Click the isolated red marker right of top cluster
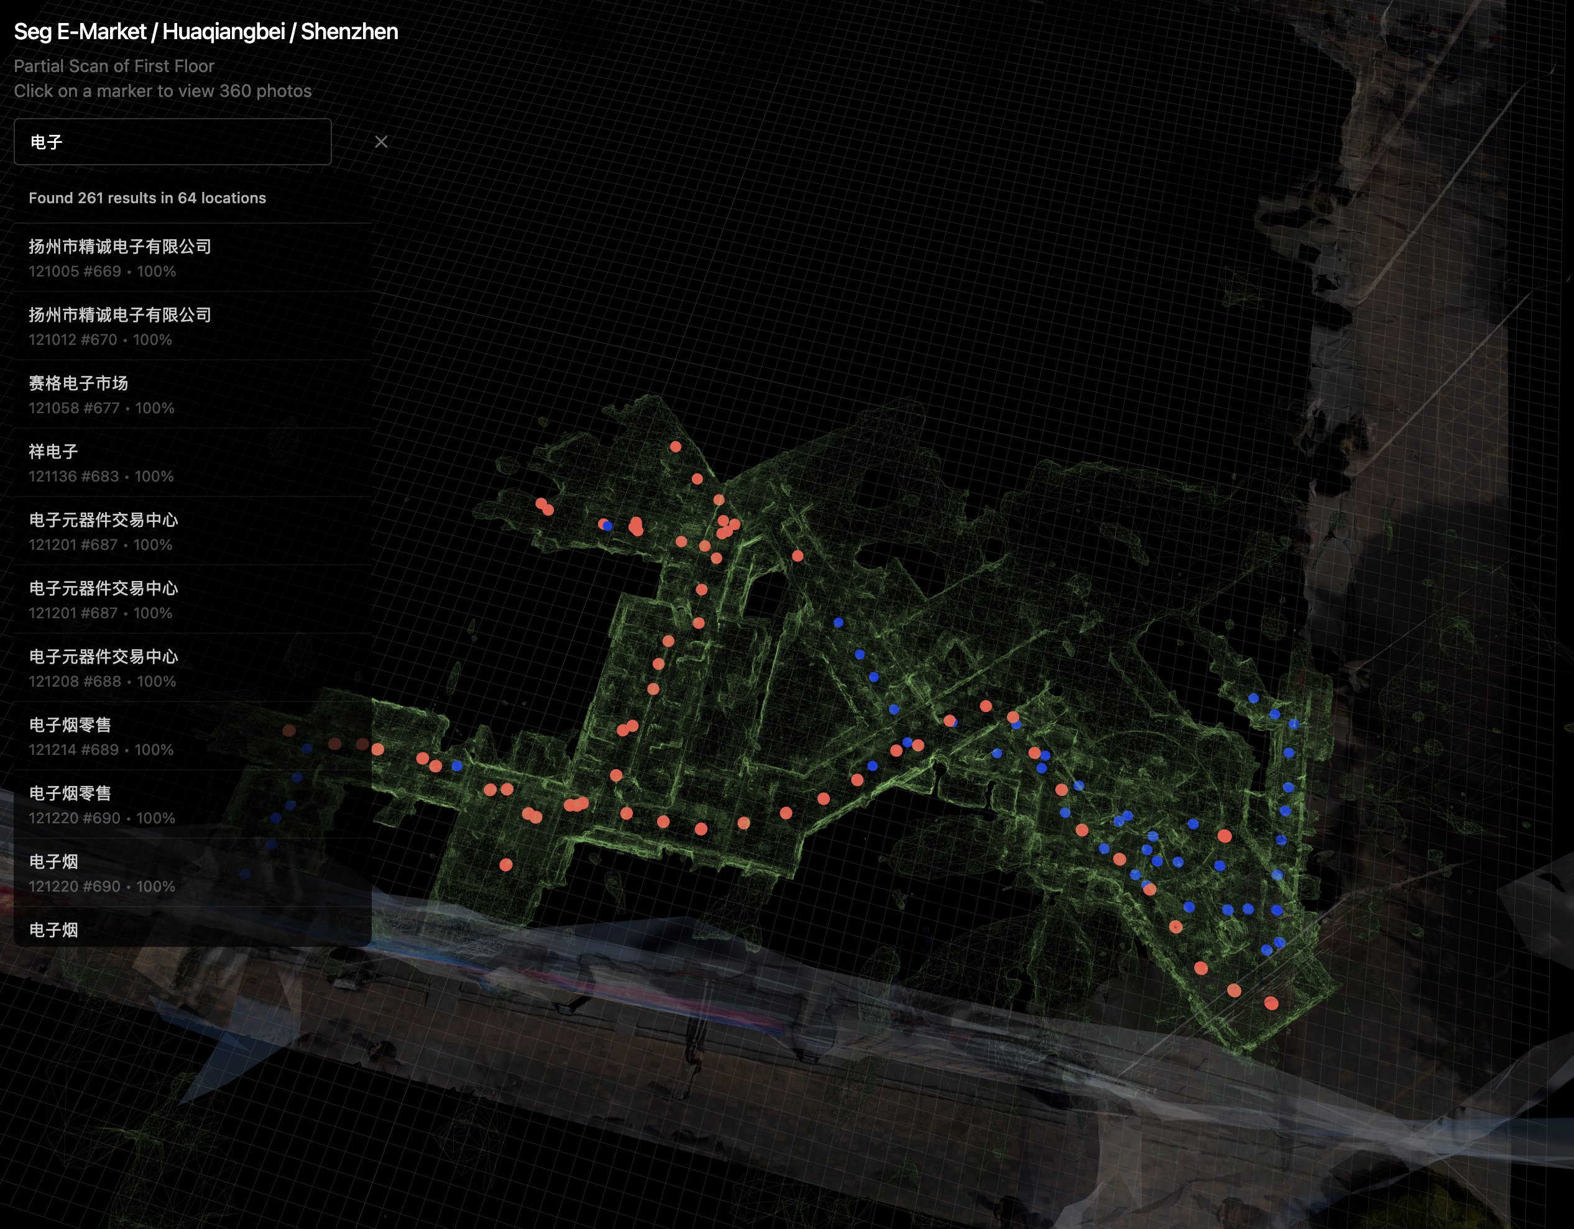Image resolution: width=1574 pixels, height=1229 pixels. pyautogui.click(x=797, y=555)
